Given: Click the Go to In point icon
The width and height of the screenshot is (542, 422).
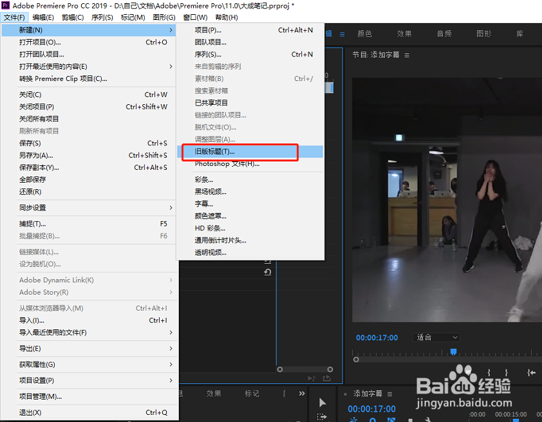Looking at the screenshot, I should tap(530, 371).
